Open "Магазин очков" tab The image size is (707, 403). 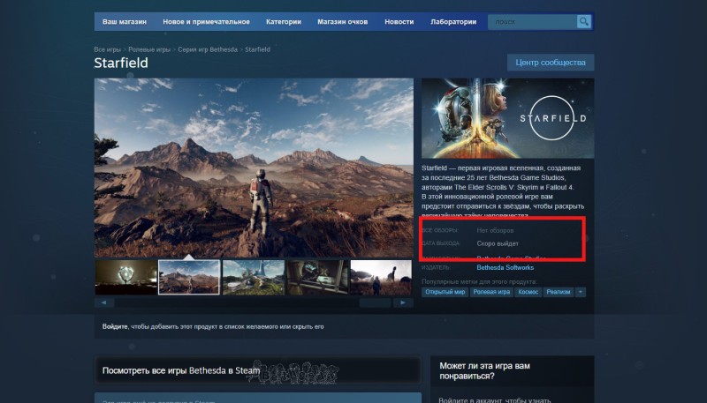coord(342,21)
